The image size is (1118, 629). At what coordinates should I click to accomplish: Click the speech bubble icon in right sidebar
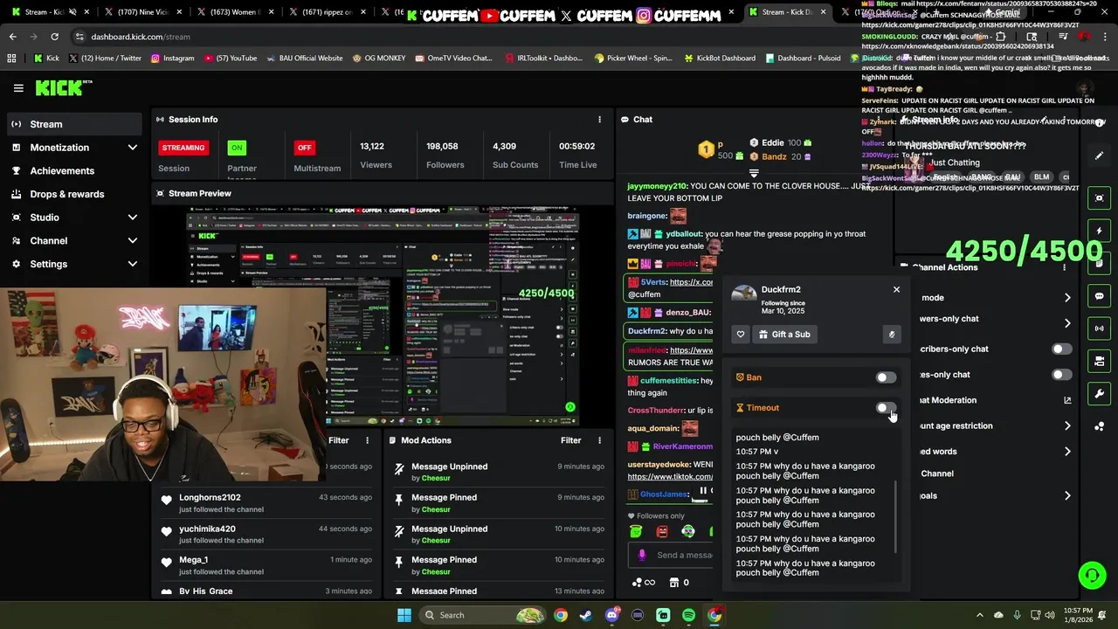[1100, 296]
